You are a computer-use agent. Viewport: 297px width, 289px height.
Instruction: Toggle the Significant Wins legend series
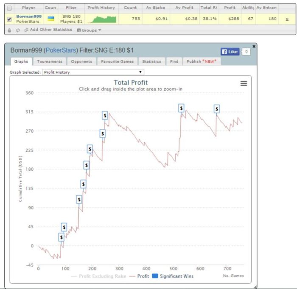173,276
